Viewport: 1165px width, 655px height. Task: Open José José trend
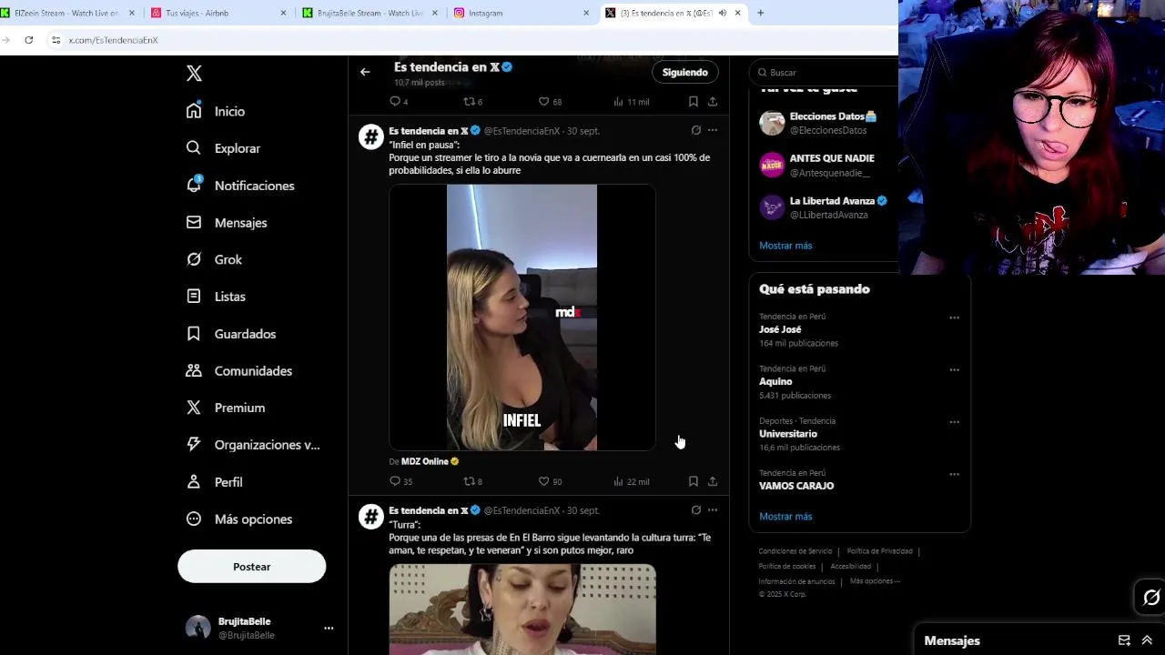click(780, 329)
